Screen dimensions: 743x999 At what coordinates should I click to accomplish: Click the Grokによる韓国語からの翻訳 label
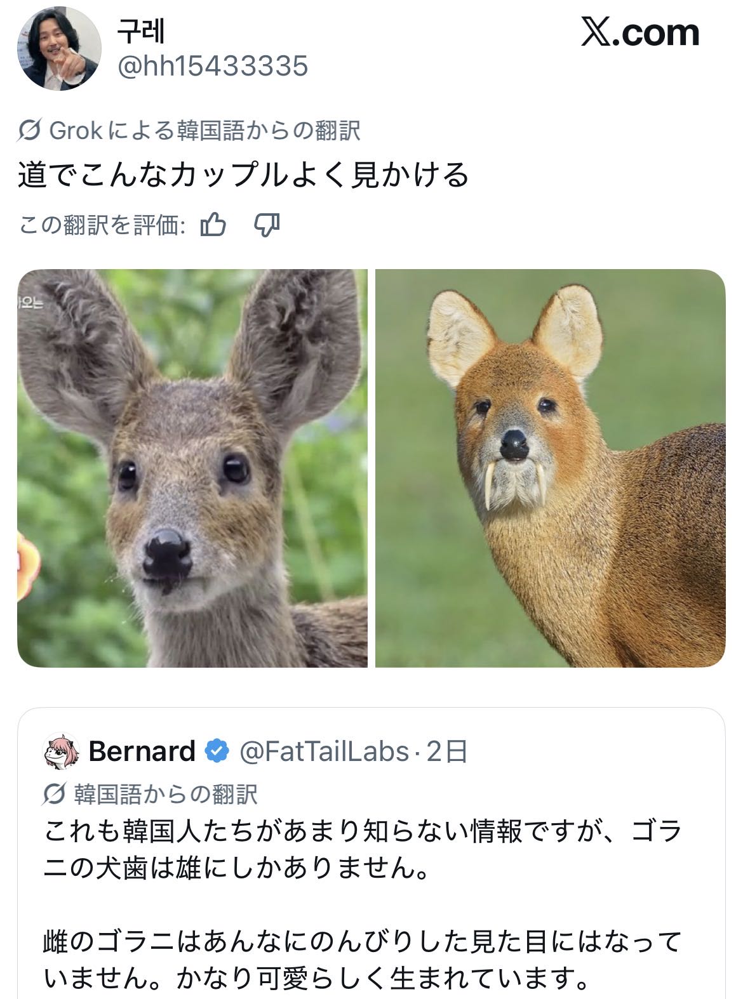(204, 131)
